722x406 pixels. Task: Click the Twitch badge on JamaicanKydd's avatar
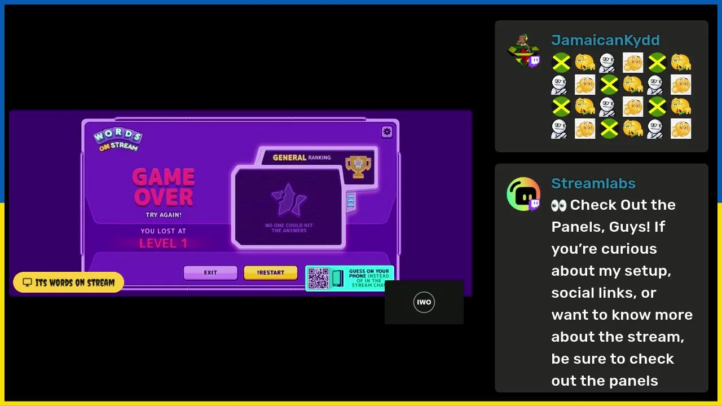coord(534,61)
